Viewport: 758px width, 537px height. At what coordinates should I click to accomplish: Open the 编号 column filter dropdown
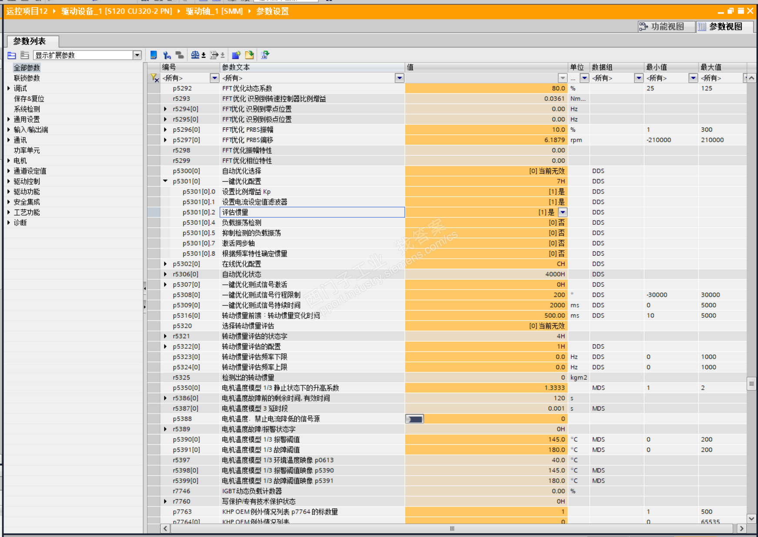[x=215, y=78]
